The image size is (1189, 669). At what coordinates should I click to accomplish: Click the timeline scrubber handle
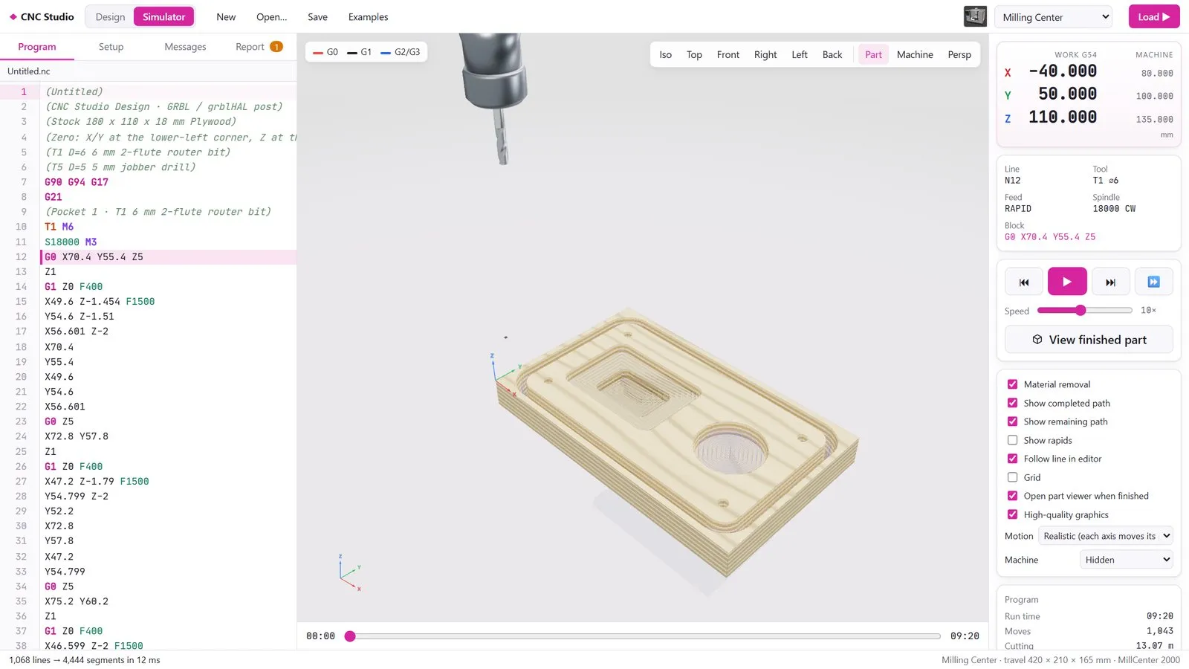[350, 636]
